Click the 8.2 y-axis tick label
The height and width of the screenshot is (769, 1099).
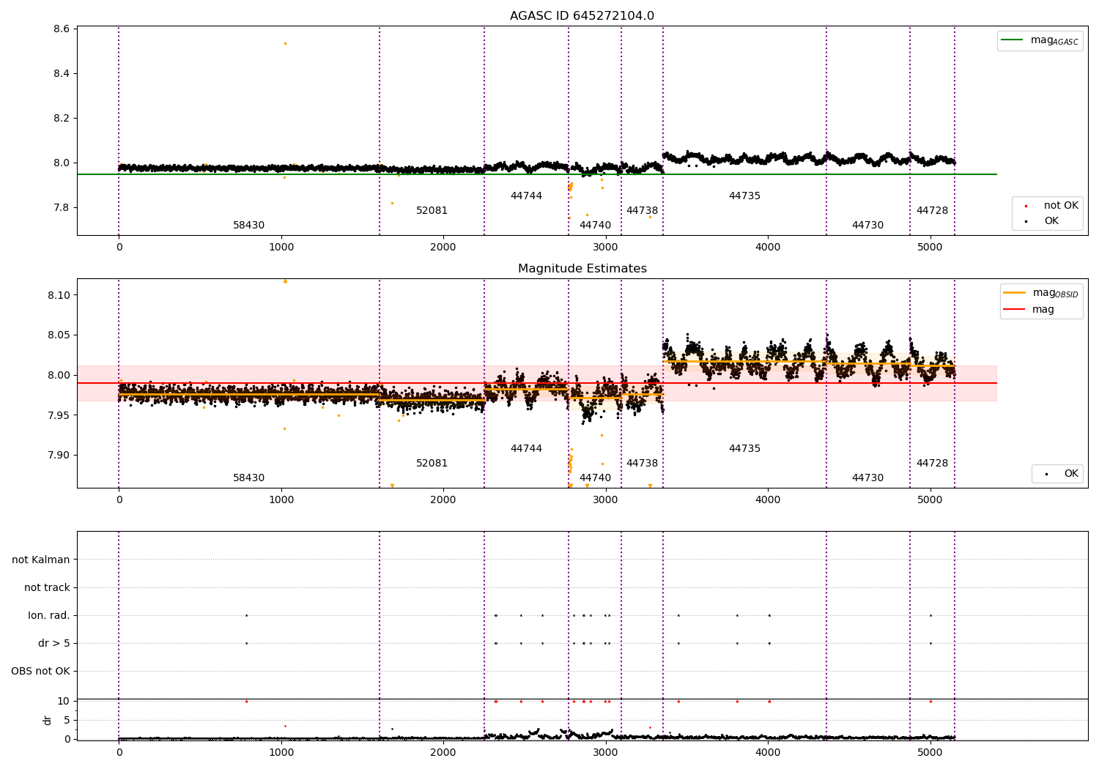click(62, 119)
